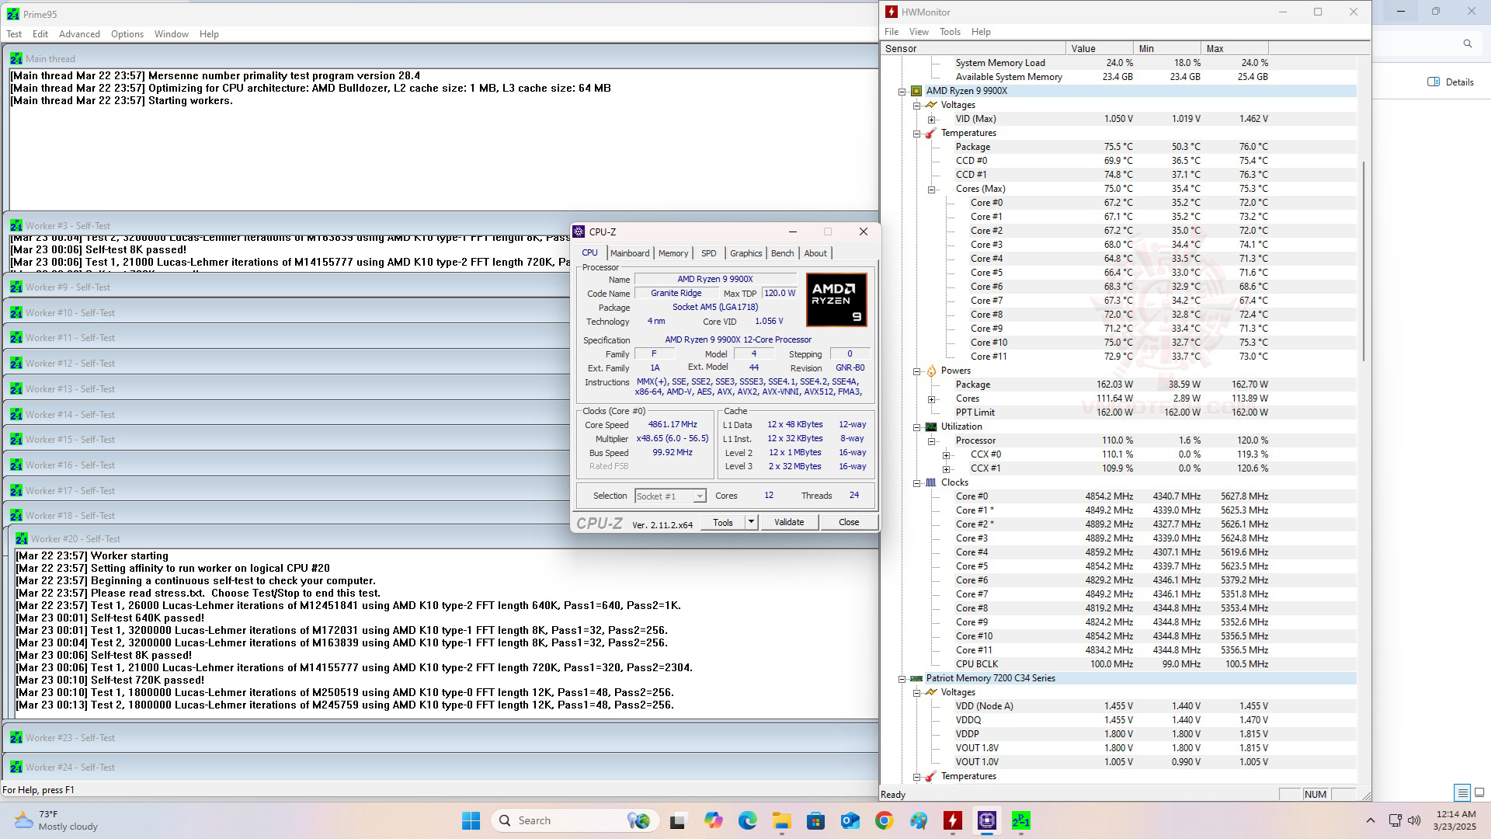Expand the VID (Max) voltages node

tap(931, 119)
